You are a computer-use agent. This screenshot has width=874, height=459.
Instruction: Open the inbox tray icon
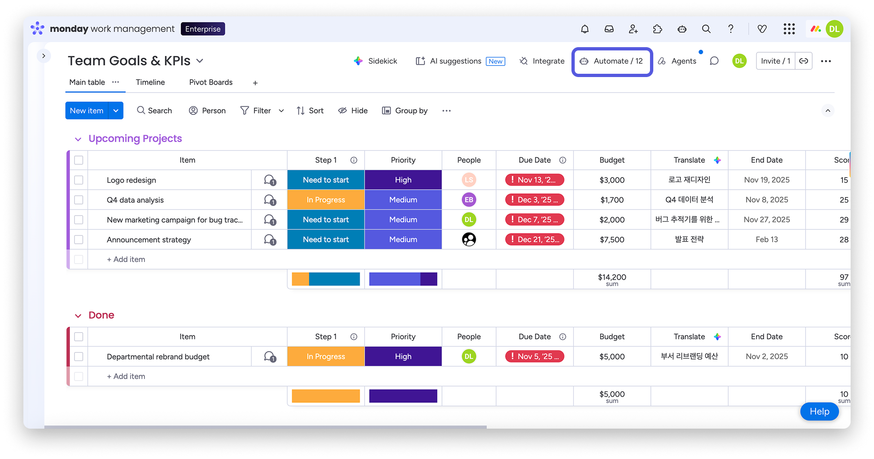click(609, 29)
